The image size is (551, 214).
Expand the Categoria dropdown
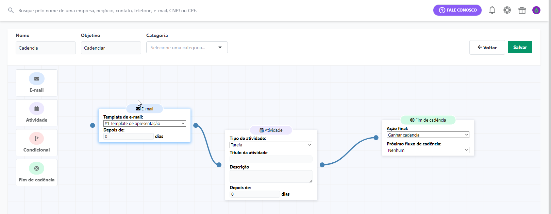(x=187, y=48)
